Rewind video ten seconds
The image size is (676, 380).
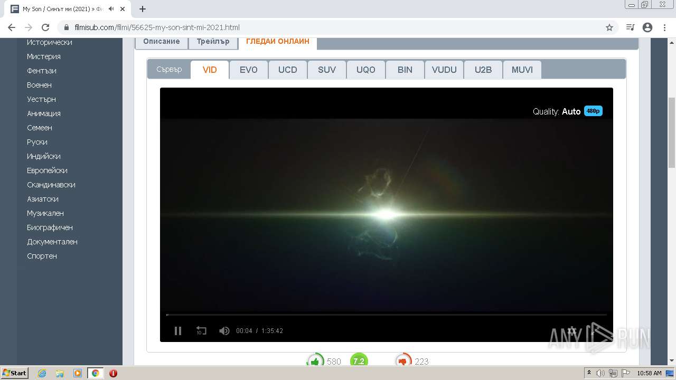tap(201, 331)
